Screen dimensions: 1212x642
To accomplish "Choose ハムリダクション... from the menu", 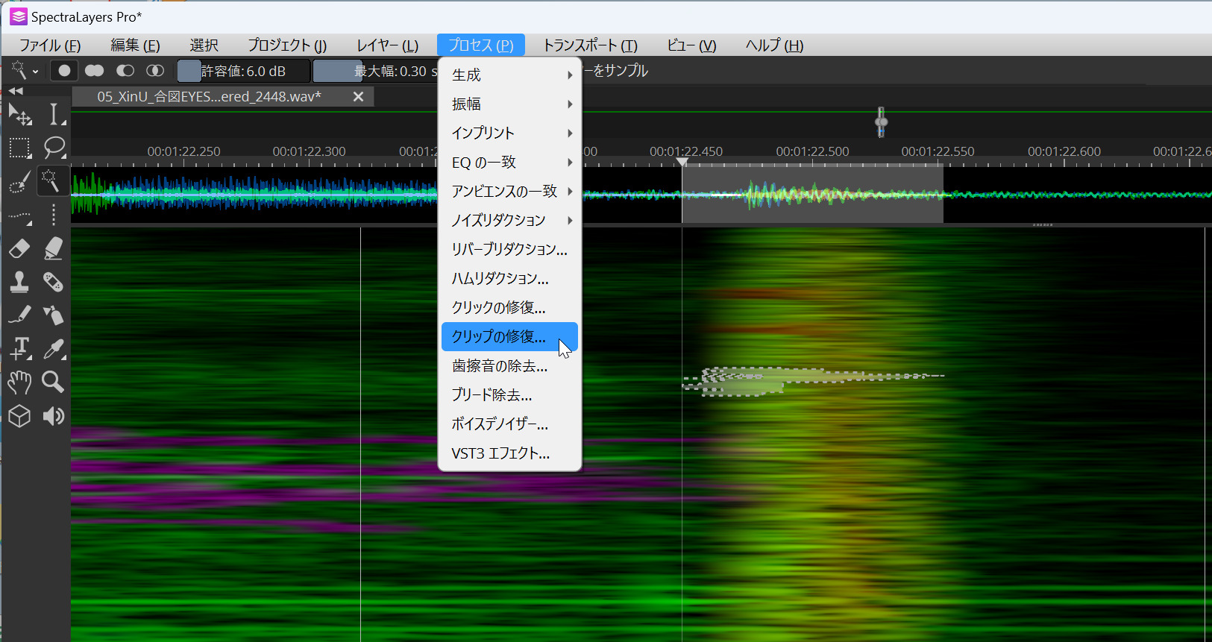I will (509, 278).
